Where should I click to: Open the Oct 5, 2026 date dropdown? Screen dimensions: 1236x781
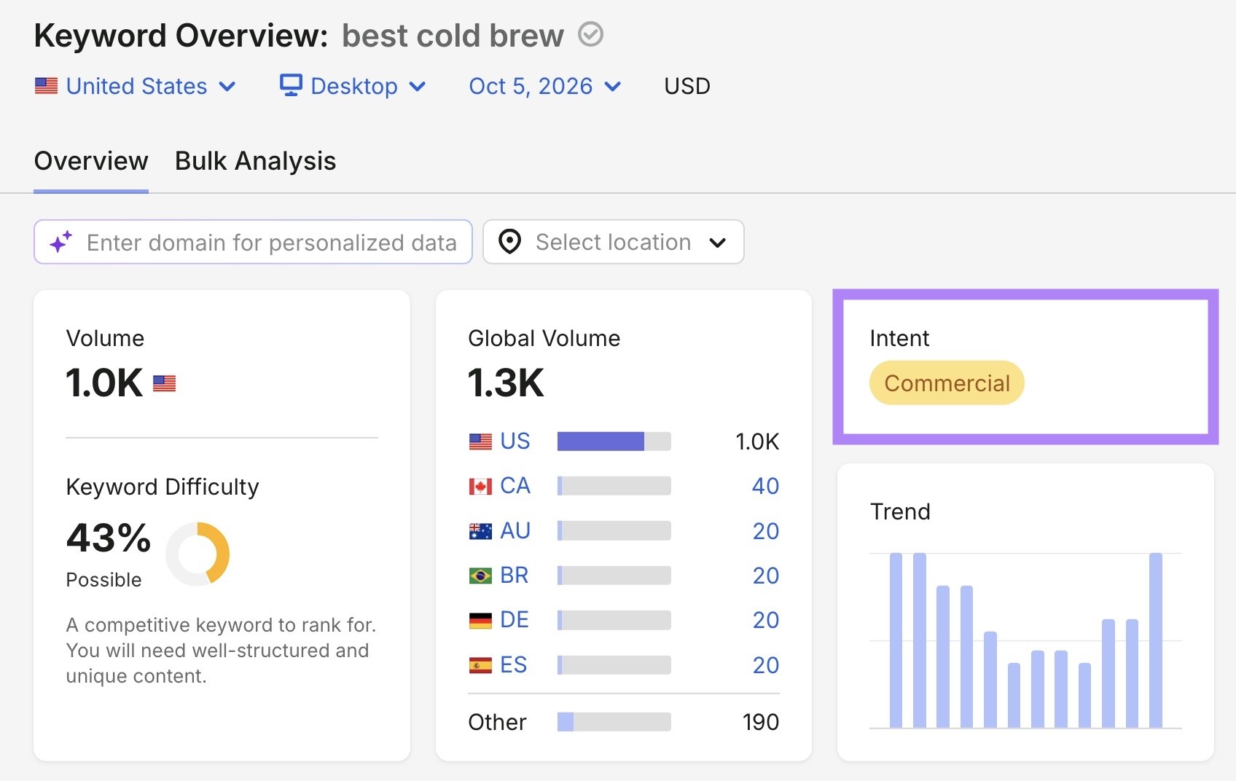(545, 86)
